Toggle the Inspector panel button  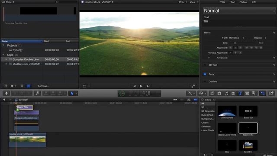[263, 93]
